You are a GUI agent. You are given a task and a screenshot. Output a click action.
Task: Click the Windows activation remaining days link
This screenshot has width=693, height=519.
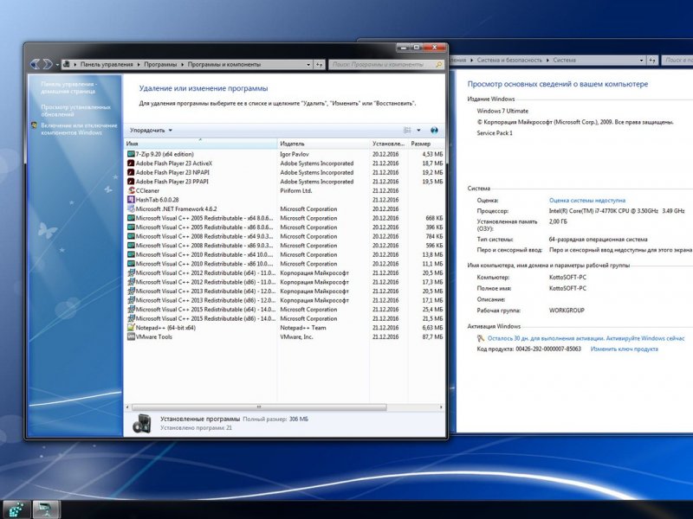[586, 338]
